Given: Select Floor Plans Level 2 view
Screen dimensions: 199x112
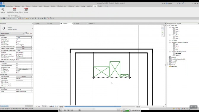Looking at the screenshot, I should (x=177, y=31).
